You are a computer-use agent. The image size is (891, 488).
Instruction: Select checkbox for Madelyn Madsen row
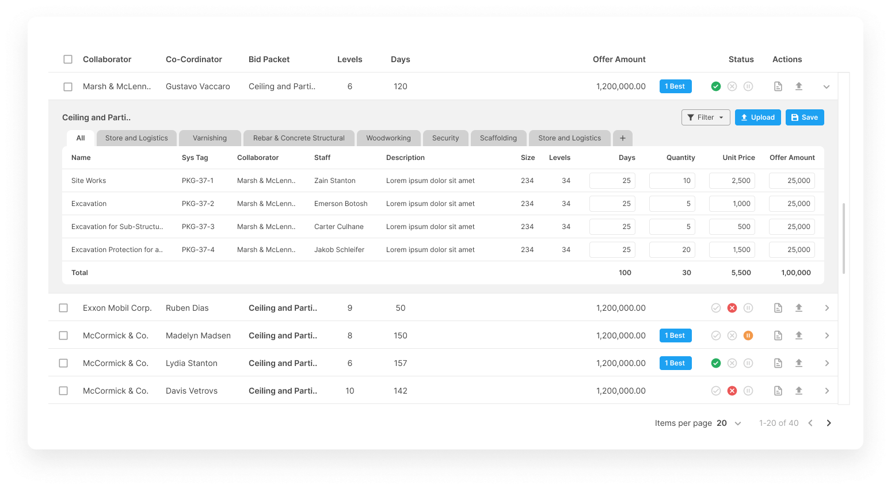[x=63, y=335]
